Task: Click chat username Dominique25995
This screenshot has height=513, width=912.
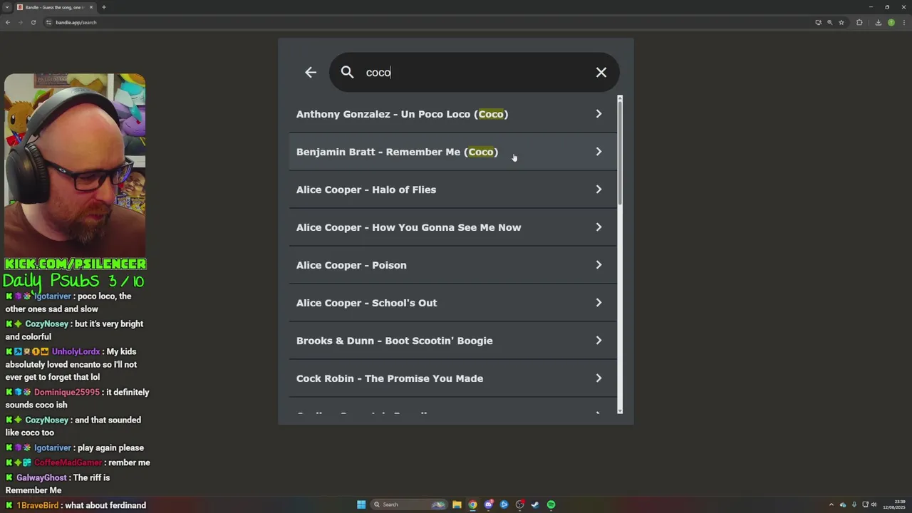Action: 67,392
